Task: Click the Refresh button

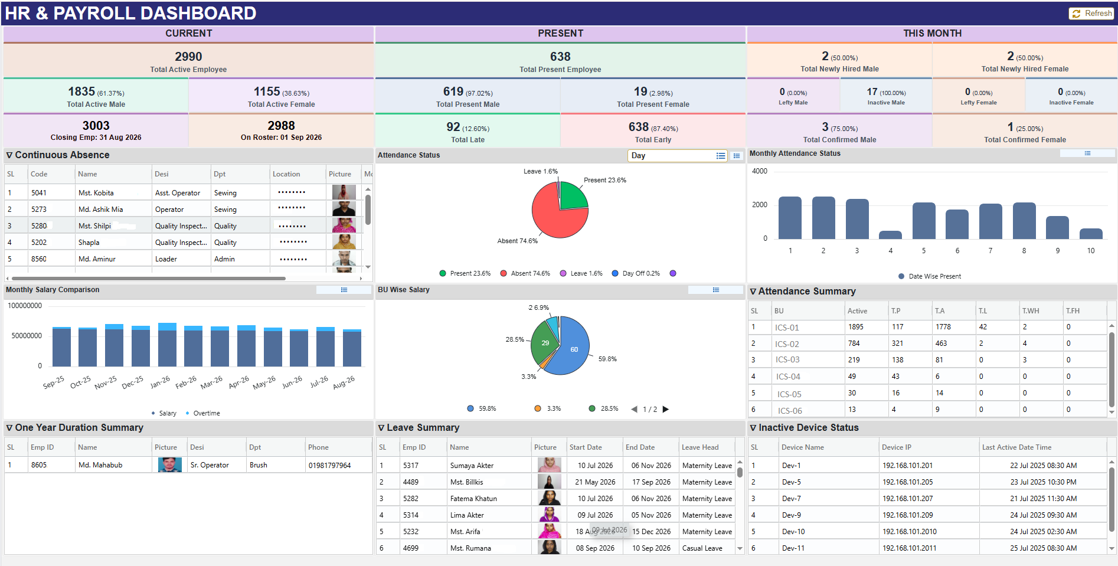Action: coord(1091,13)
